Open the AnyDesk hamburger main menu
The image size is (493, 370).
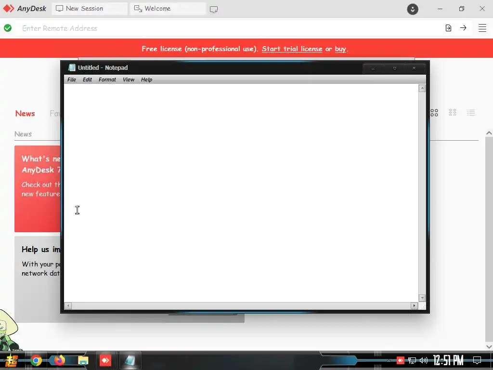[482, 28]
